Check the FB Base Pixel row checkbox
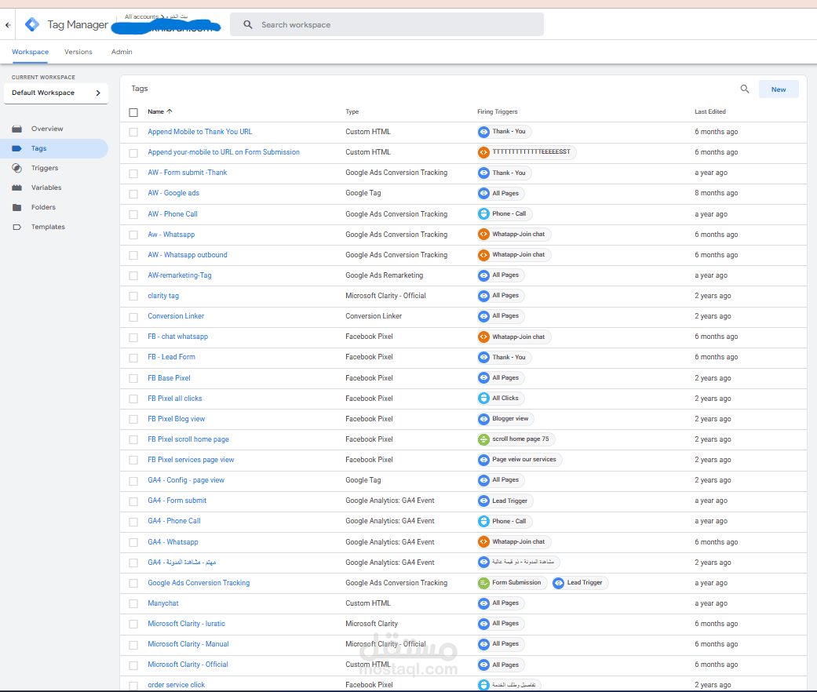The height and width of the screenshot is (692, 817). point(133,378)
